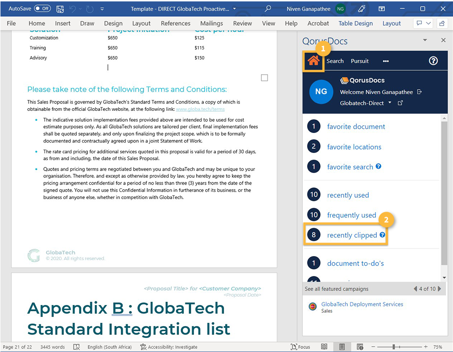Click the Save icon in title bar
The width and height of the screenshot is (453, 352).
[x=60, y=9]
